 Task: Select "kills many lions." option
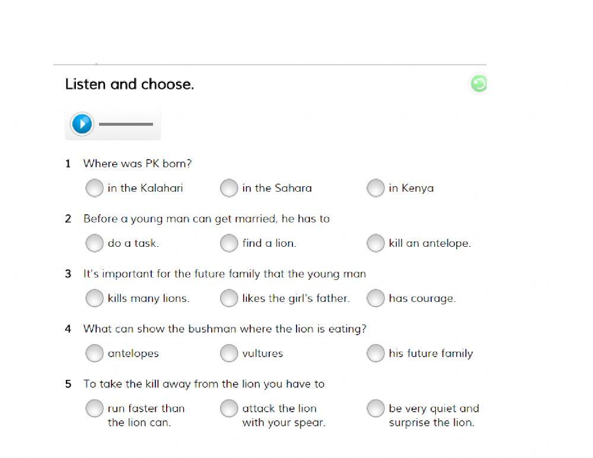pyautogui.click(x=94, y=298)
